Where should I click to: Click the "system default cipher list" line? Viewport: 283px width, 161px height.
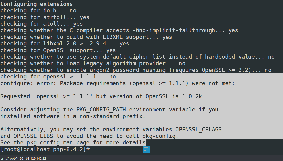coord(137,57)
